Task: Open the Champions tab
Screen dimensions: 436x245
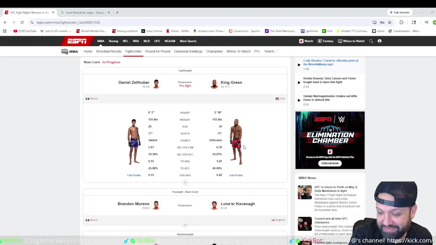Action: pos(214,51)
